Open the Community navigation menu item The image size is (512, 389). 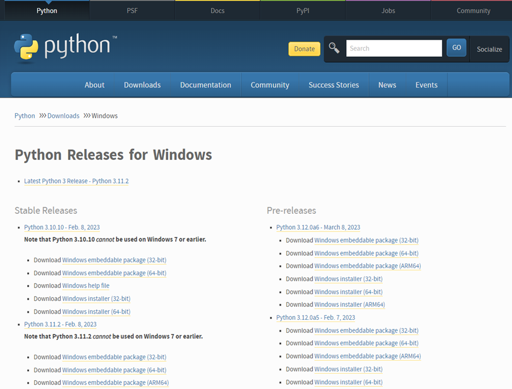tap(270, 85)
